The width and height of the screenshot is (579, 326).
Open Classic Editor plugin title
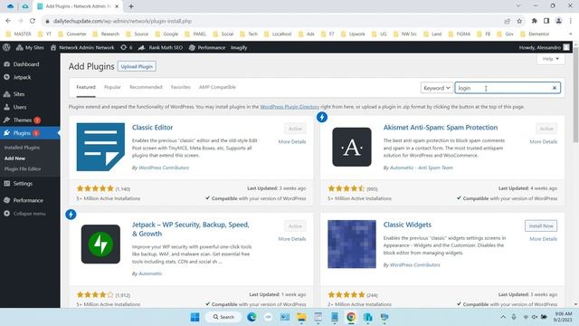153,127
